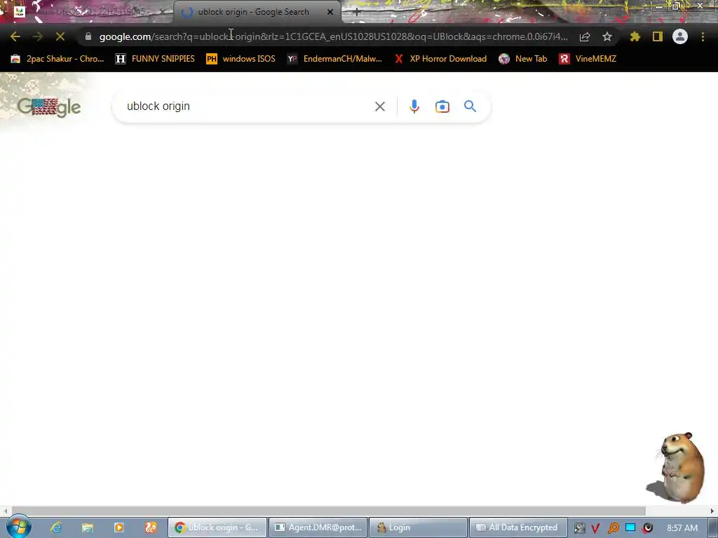Click the first system tray icon

(578, 528)
